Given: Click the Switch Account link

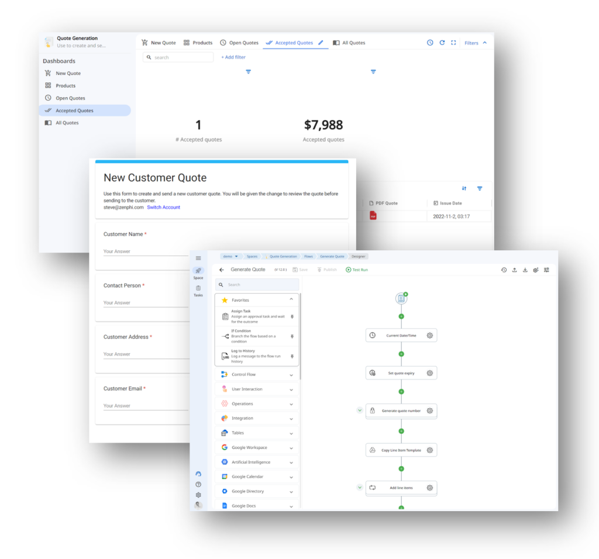Looking at the screenshot, I should point(163,206).
